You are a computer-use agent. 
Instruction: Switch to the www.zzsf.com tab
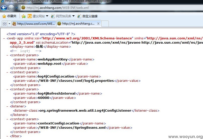tap(34, 24)
